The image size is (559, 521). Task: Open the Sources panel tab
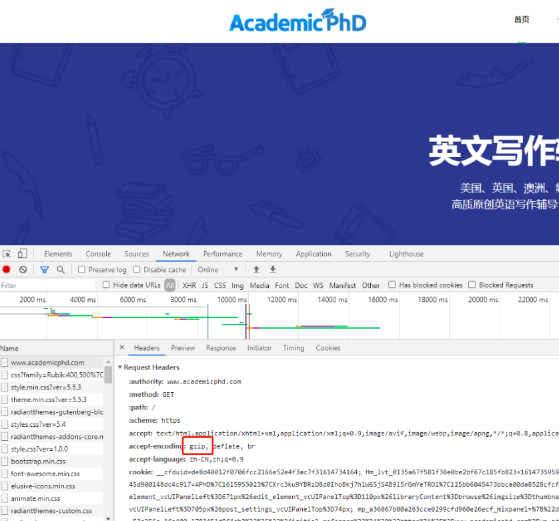click(137, 254)
